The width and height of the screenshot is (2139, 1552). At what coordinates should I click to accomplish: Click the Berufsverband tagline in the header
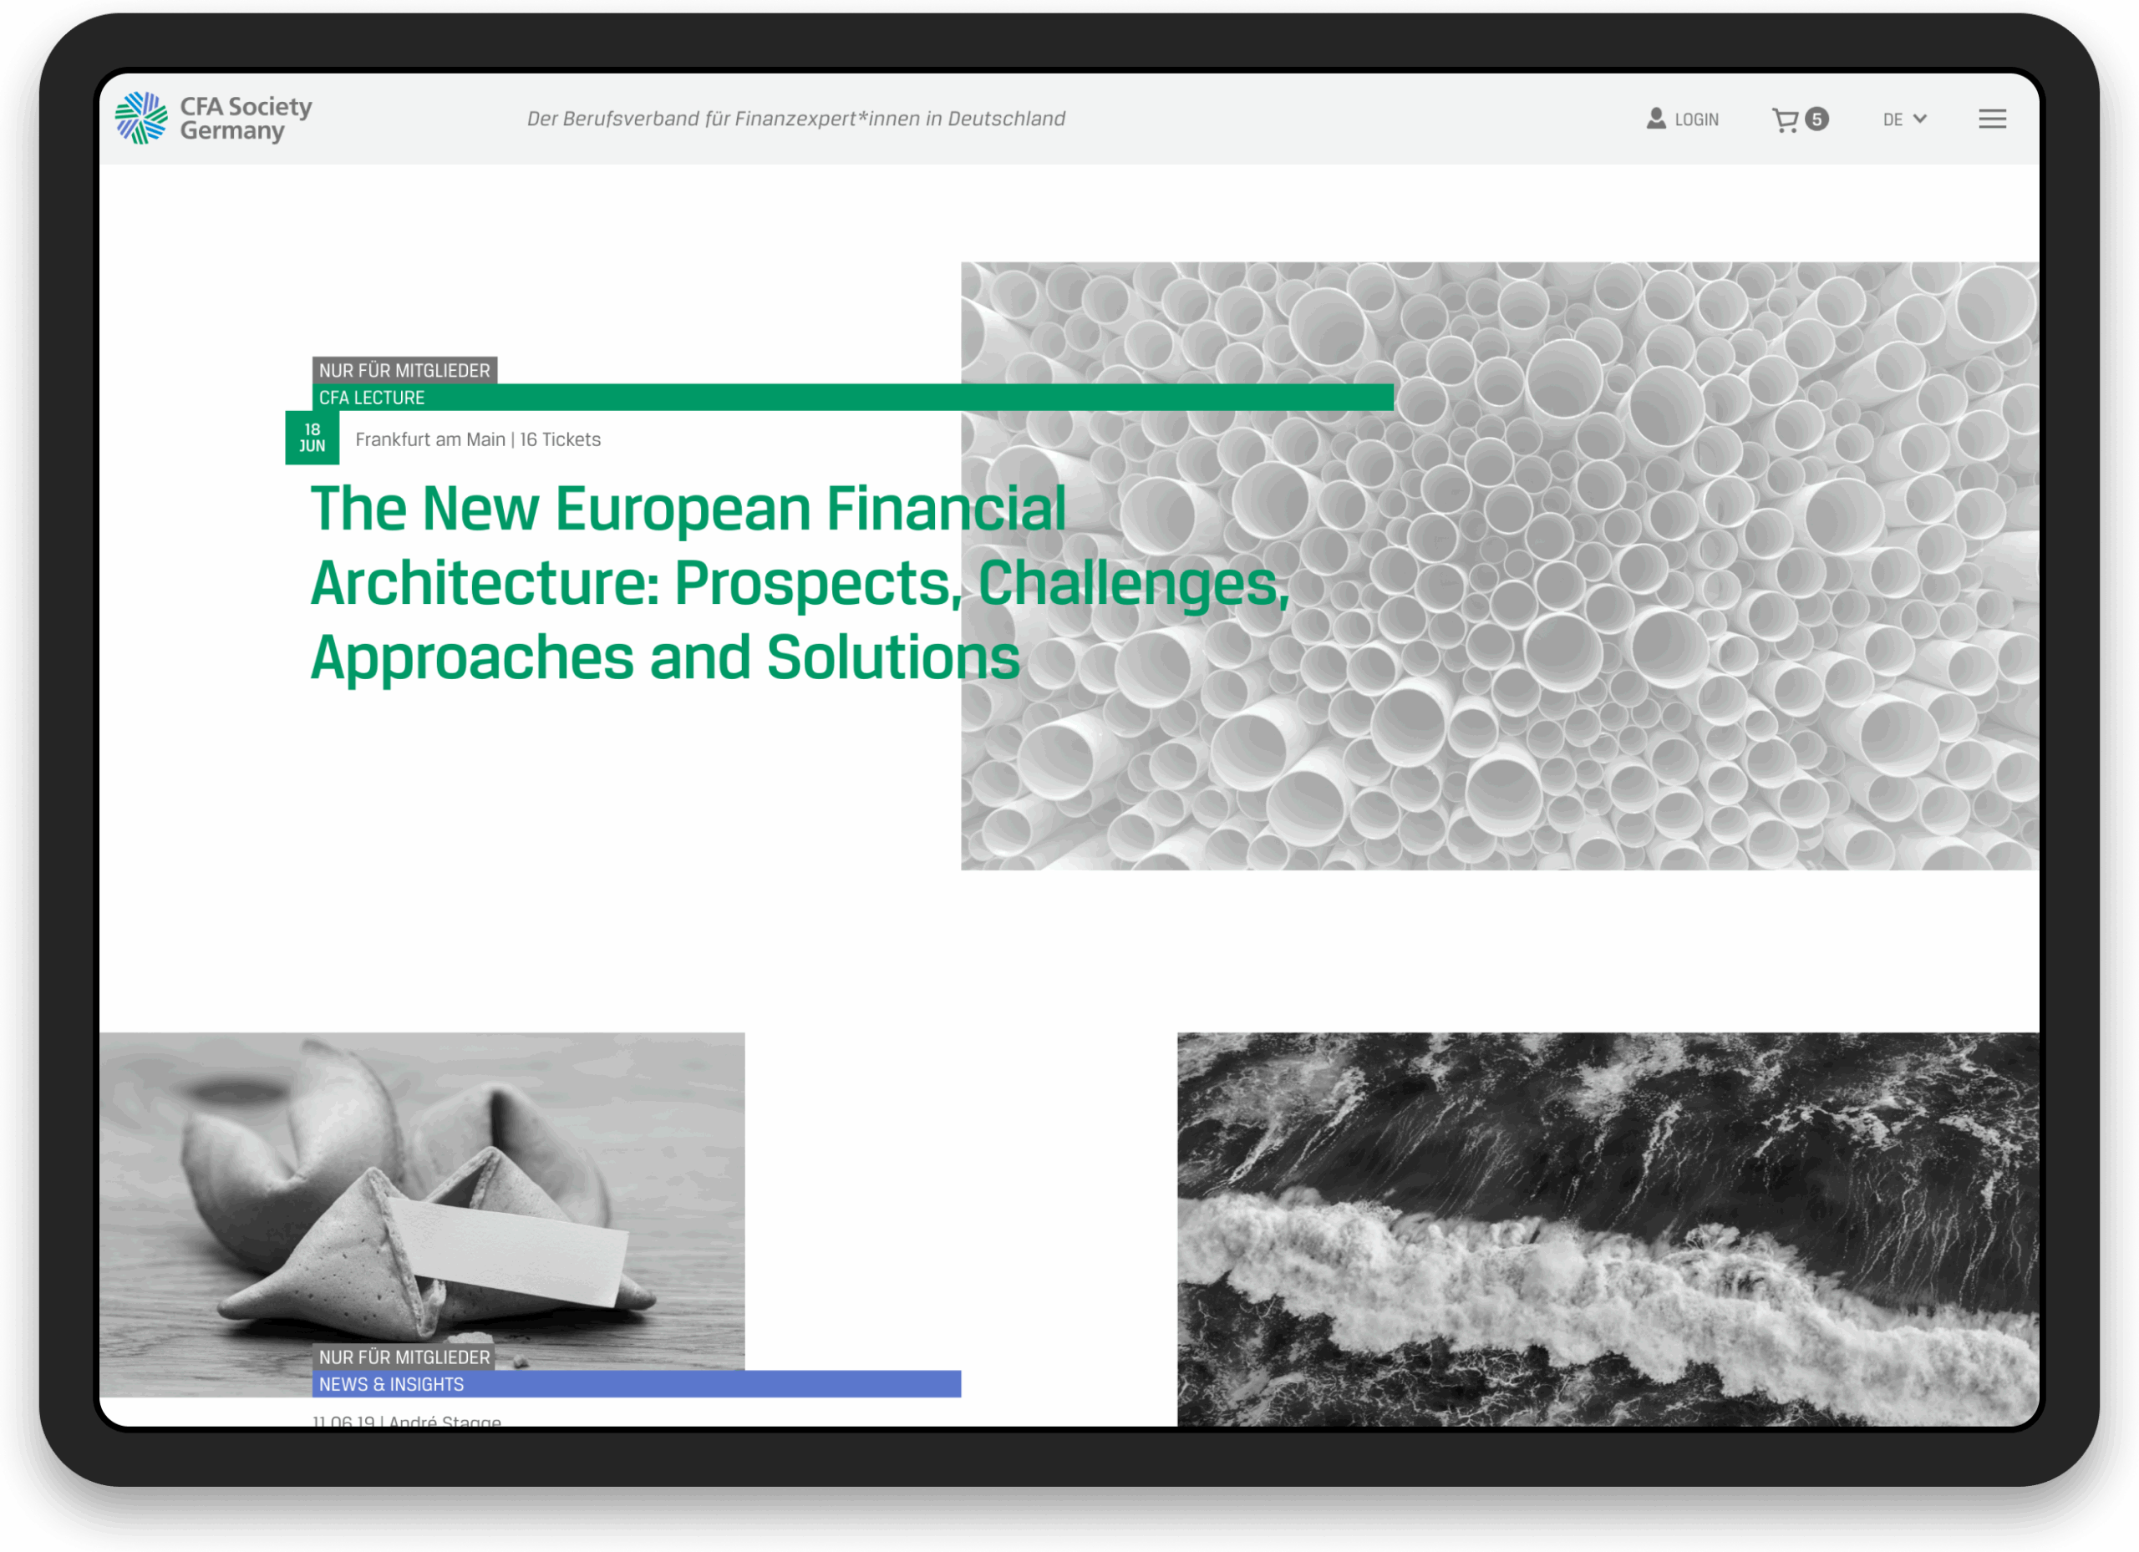click(x=795, y=119)
